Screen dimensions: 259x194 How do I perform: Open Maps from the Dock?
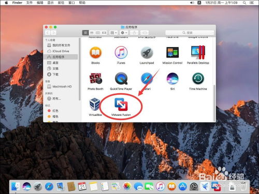coord(116,186)
